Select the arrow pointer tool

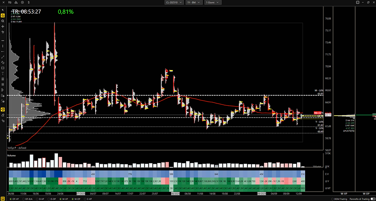[3, 10]
